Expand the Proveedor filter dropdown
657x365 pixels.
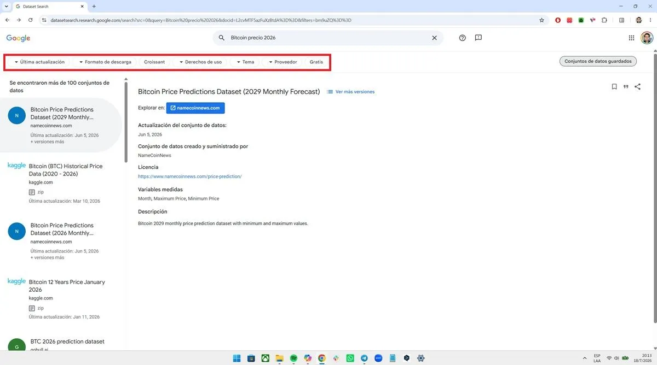283,62
